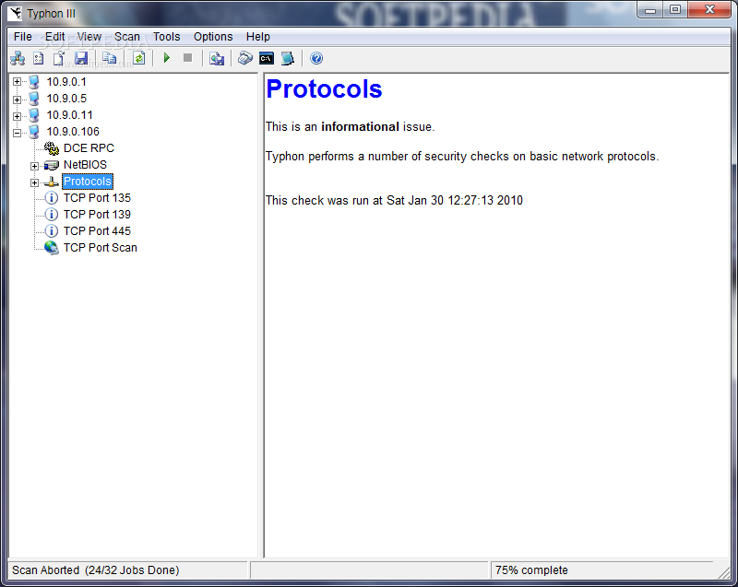Click the info icon beside TCP Port 139
This screenshot has height=587, width=738.
52,215
